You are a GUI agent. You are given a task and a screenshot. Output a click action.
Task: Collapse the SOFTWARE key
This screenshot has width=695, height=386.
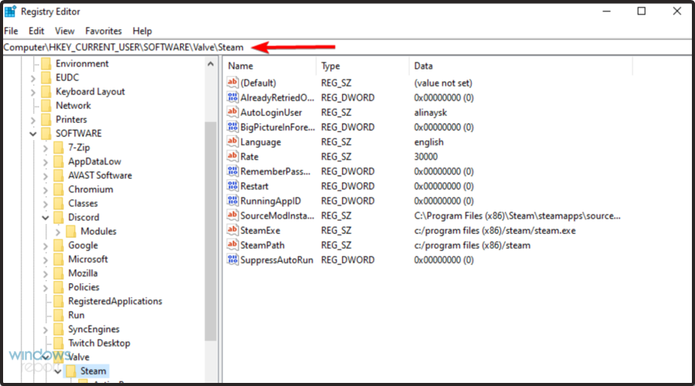pyautogui.click(x=32, y=134)
